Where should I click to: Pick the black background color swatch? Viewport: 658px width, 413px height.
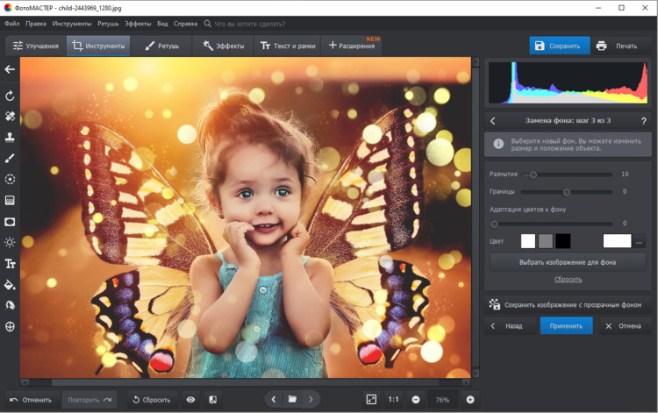(x=562, y=241)
